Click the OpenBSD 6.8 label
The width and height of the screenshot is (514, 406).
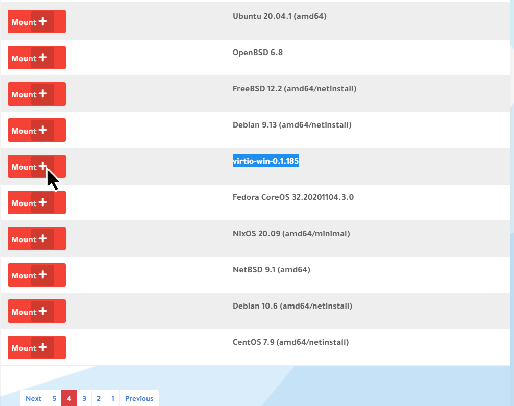click(258, 53)
